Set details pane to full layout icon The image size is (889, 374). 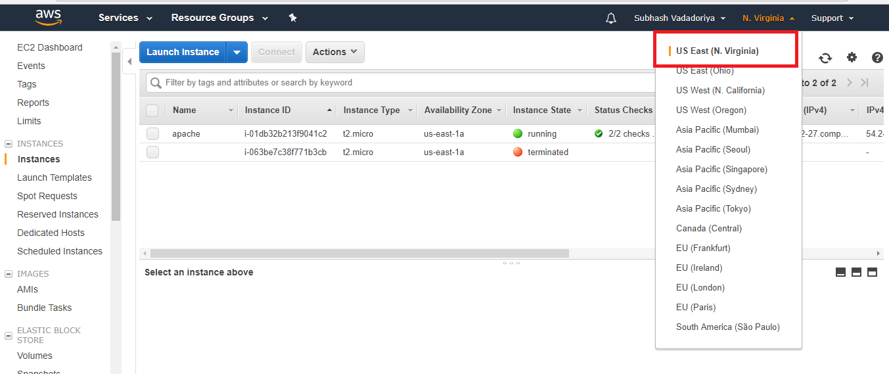[x=872, y=272]
